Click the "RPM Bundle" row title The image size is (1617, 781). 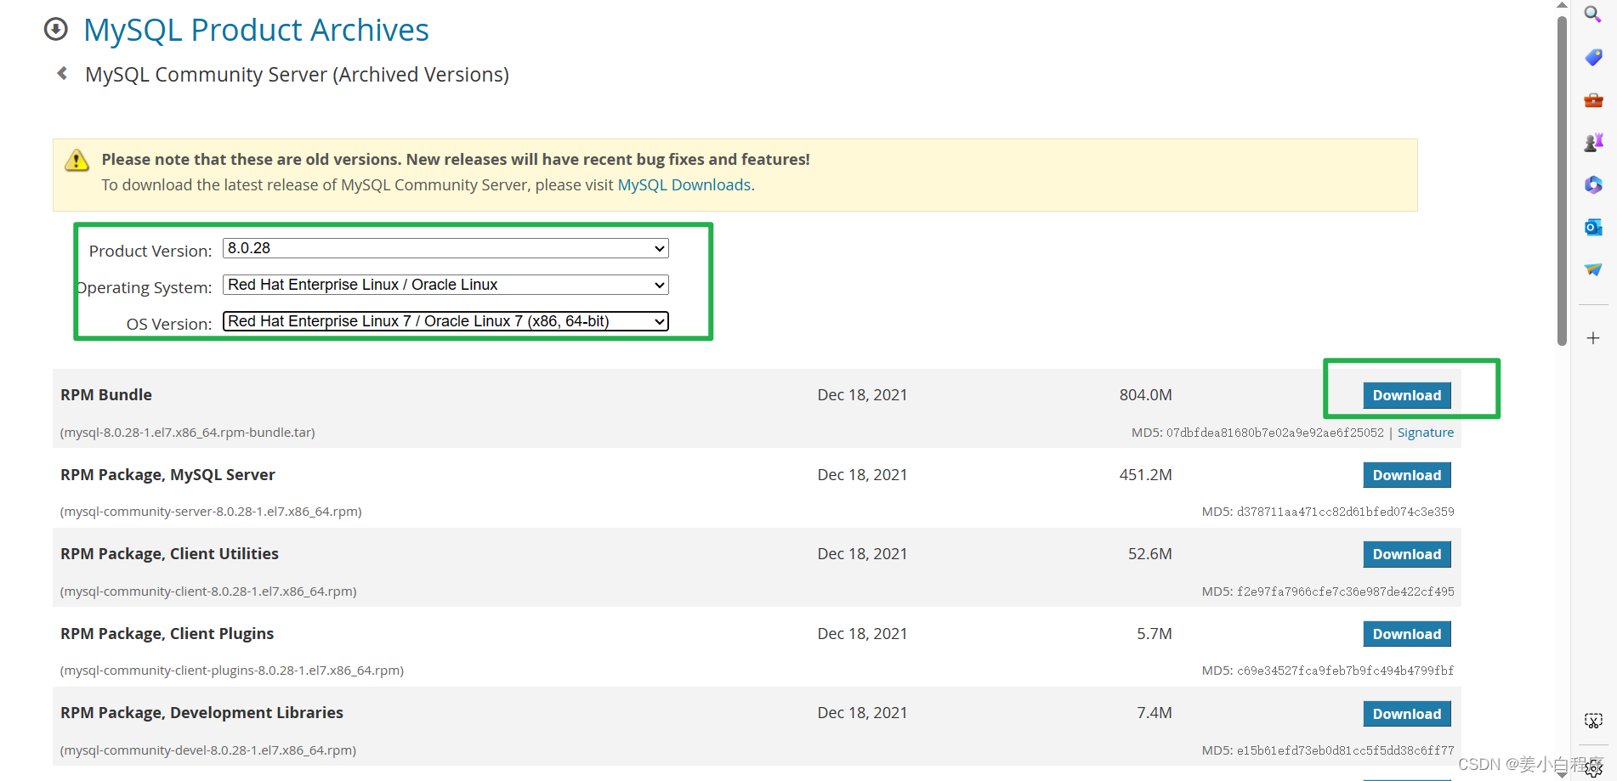(x=106, y=395)
